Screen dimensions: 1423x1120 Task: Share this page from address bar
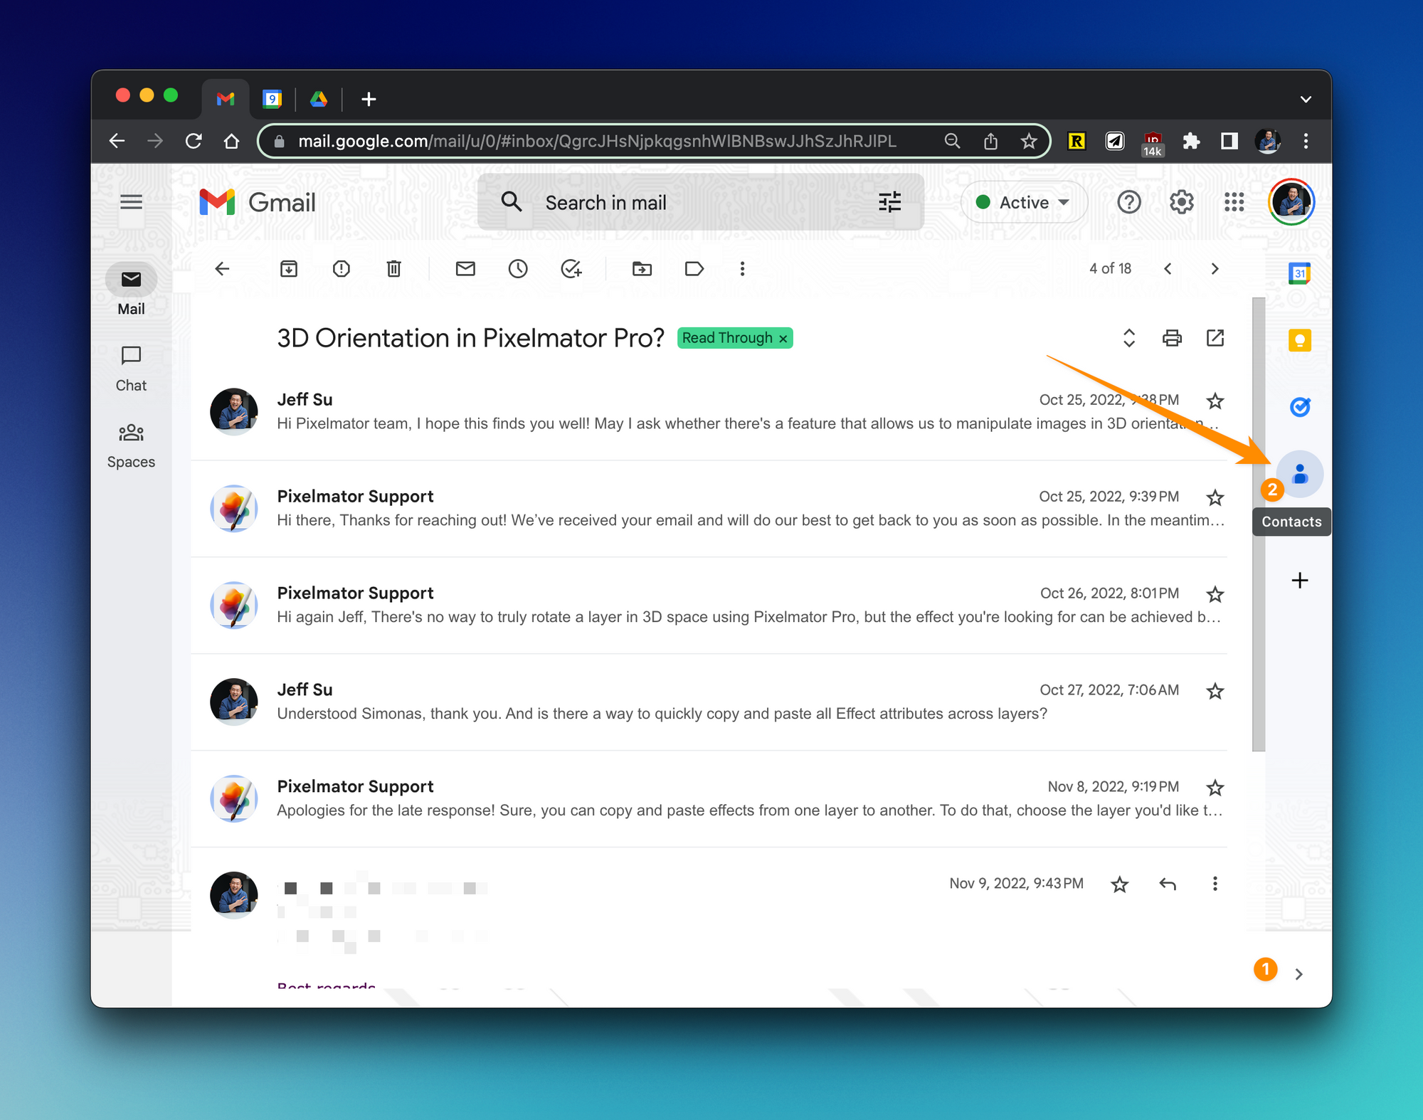[x=990, y=141]
